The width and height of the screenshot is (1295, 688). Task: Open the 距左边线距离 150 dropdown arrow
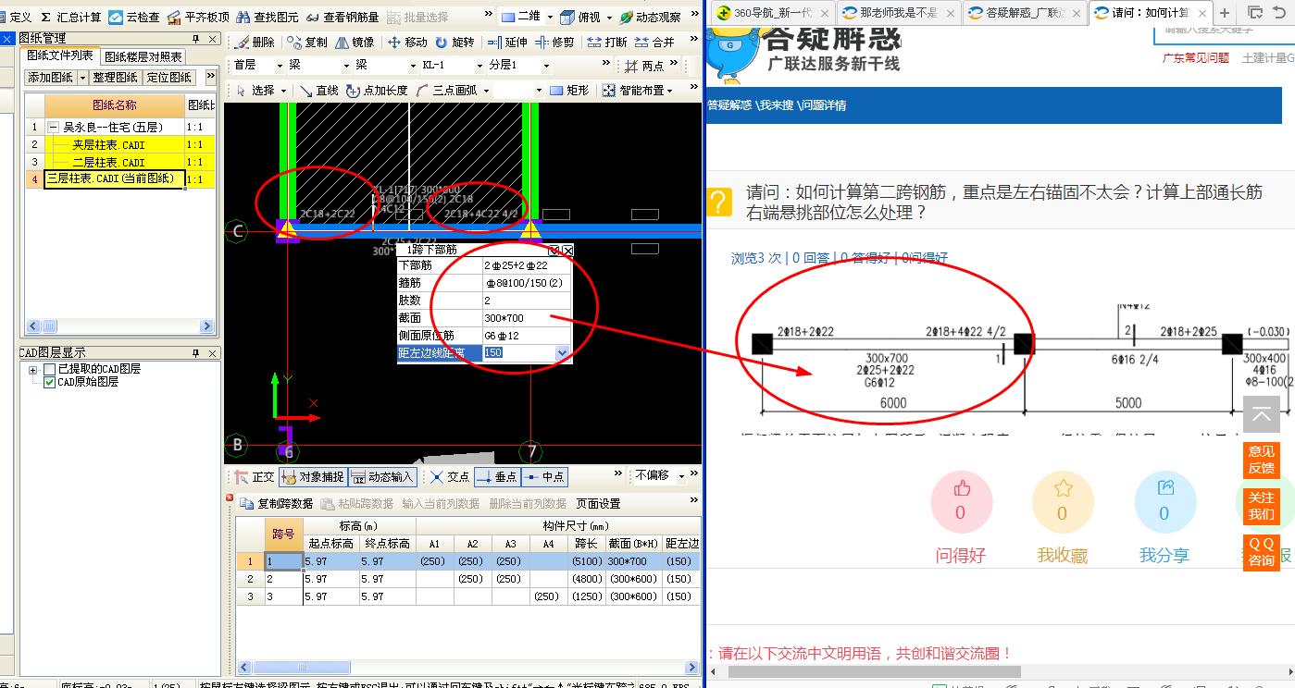click(x=562, y=353)
